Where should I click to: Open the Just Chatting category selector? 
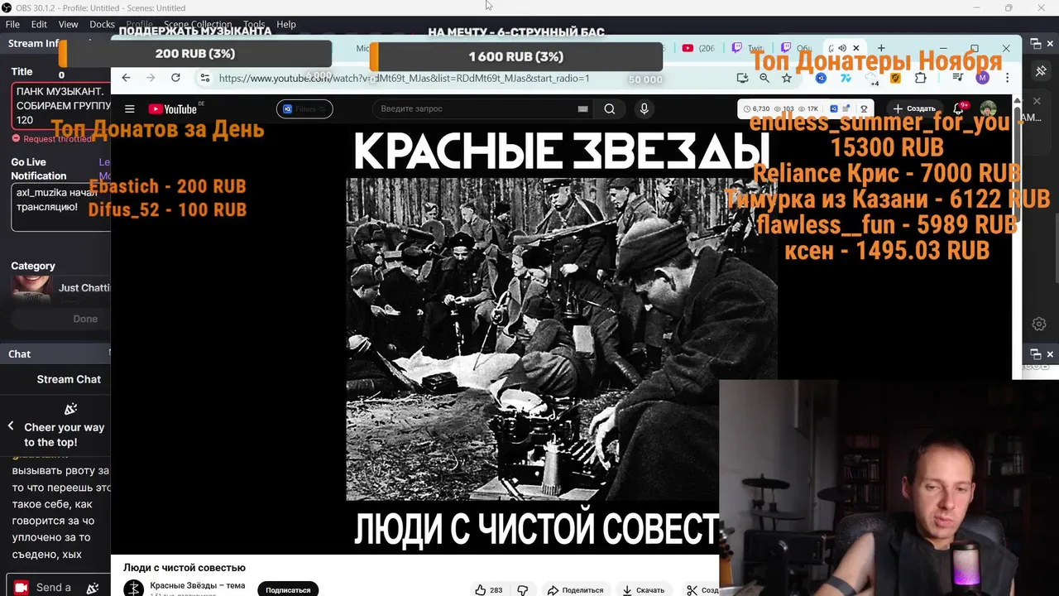(x=60, y=288)
